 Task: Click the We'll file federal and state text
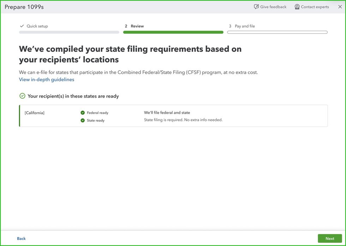(x=167, y=113)
